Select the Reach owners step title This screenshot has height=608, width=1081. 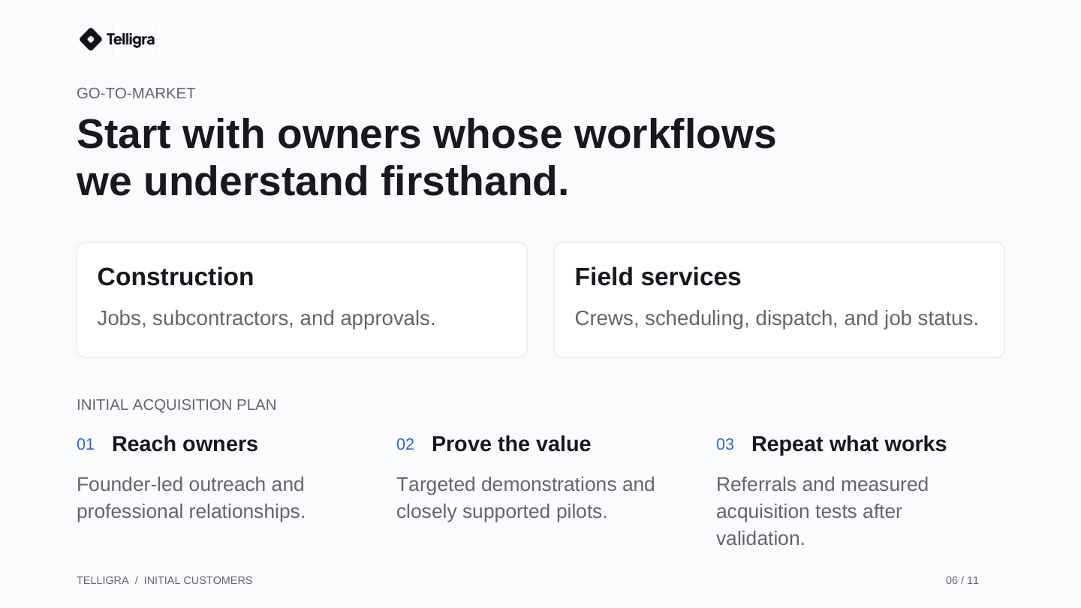pyautogui.click(x=185, y=444)
